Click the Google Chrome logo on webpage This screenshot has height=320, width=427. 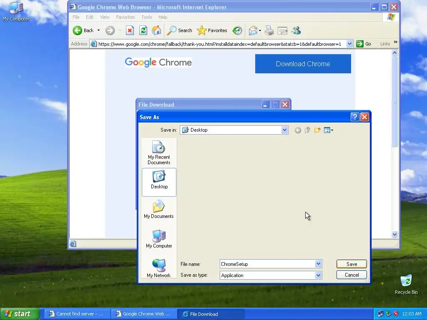(158, 62)
